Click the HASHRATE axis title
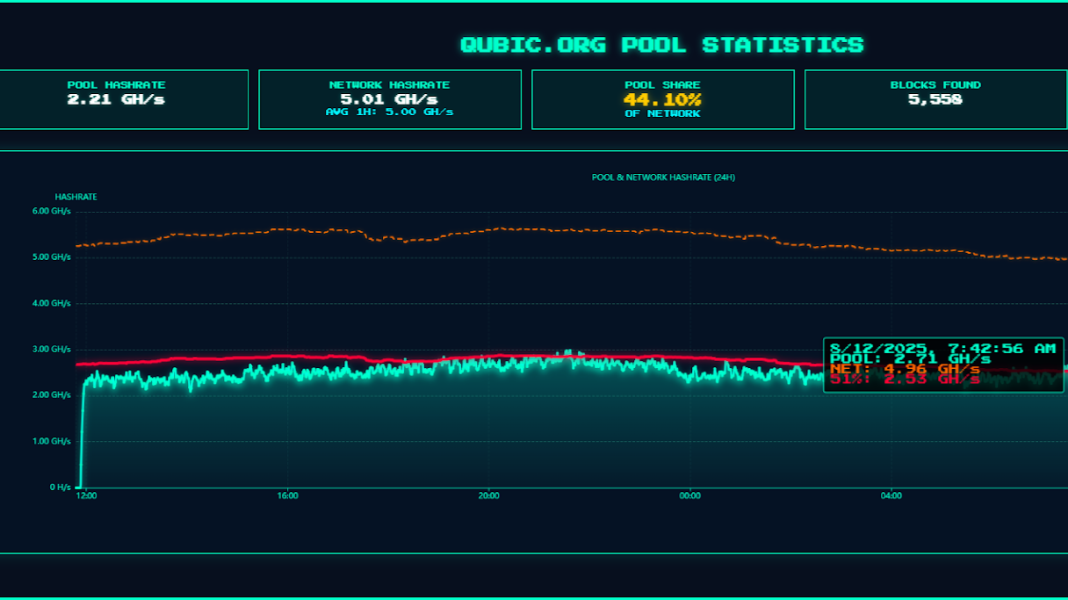 coord(76,197)
